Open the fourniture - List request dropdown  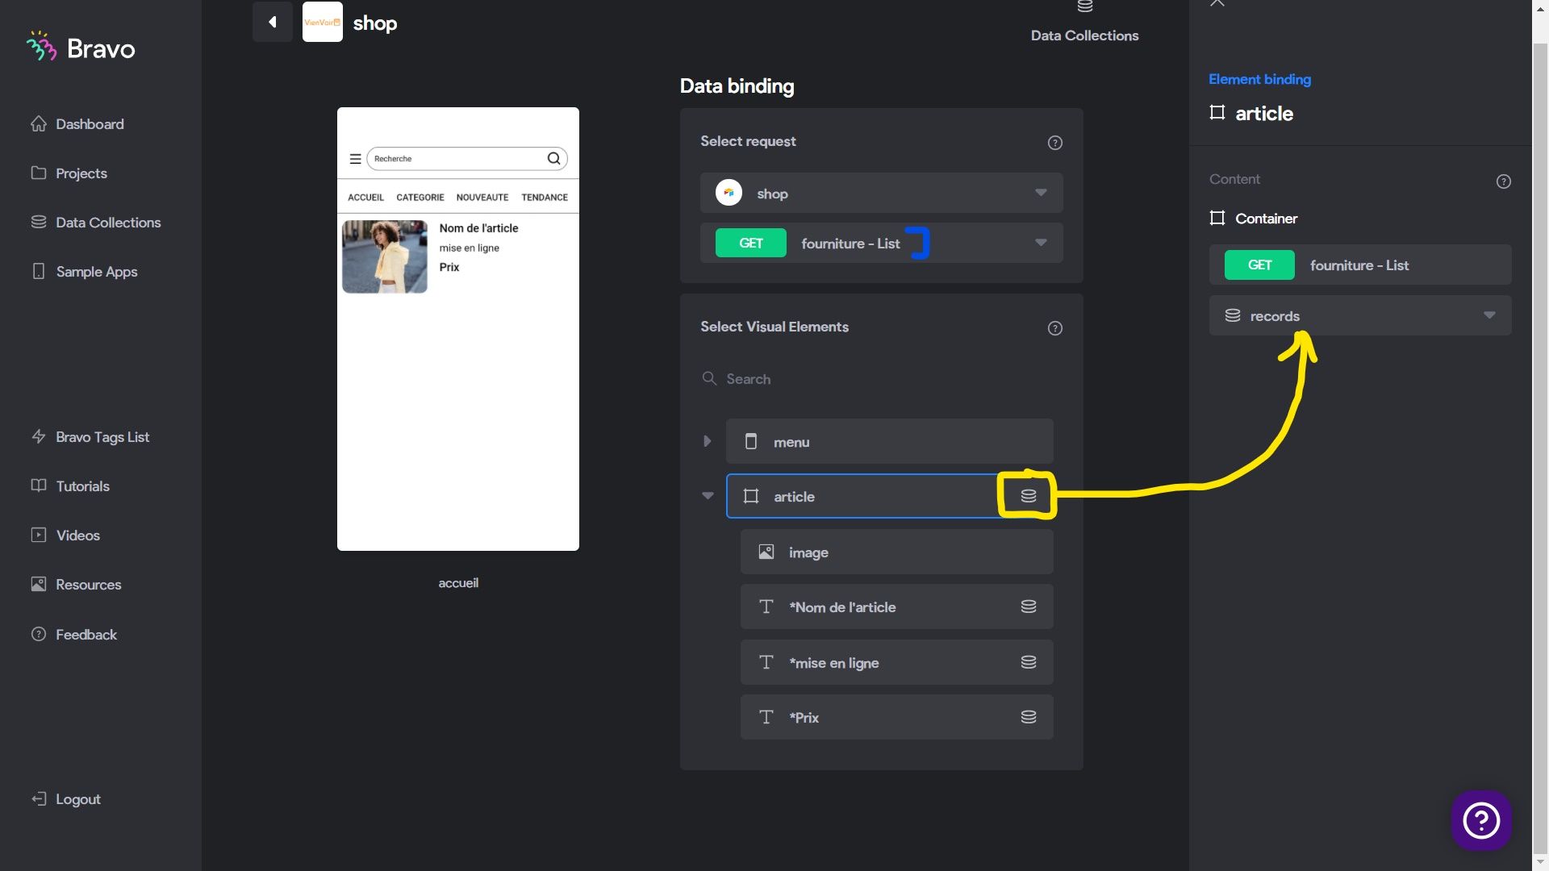point(881,243)
